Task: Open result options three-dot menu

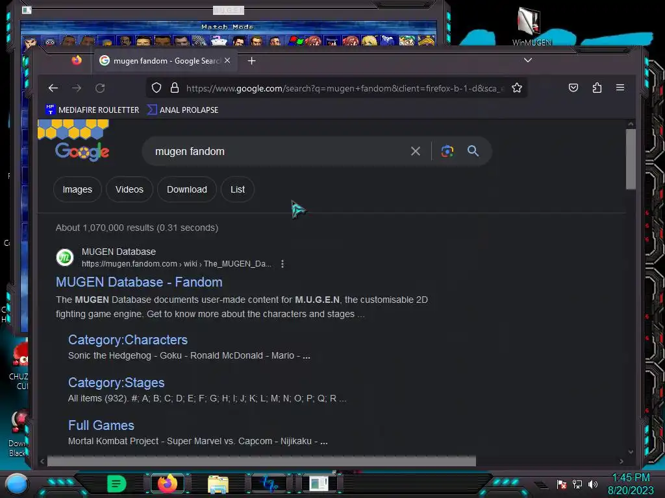Action: pos(282,264)
